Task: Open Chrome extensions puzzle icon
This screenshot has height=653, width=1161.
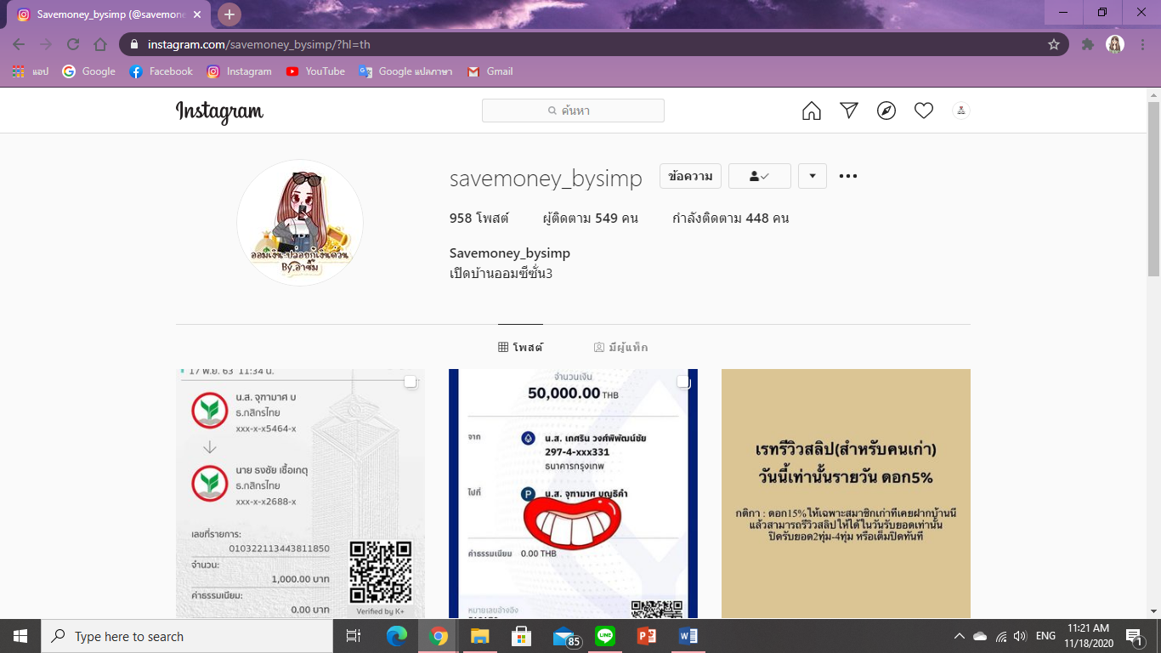Action: pos(1087,44)
